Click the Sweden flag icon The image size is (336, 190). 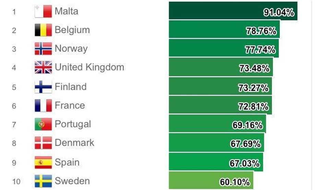coord(43,181)
